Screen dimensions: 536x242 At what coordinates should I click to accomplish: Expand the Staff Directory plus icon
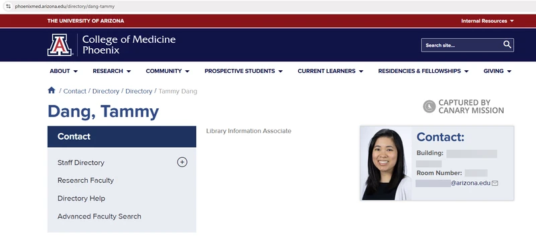click(x=182, y=162)
